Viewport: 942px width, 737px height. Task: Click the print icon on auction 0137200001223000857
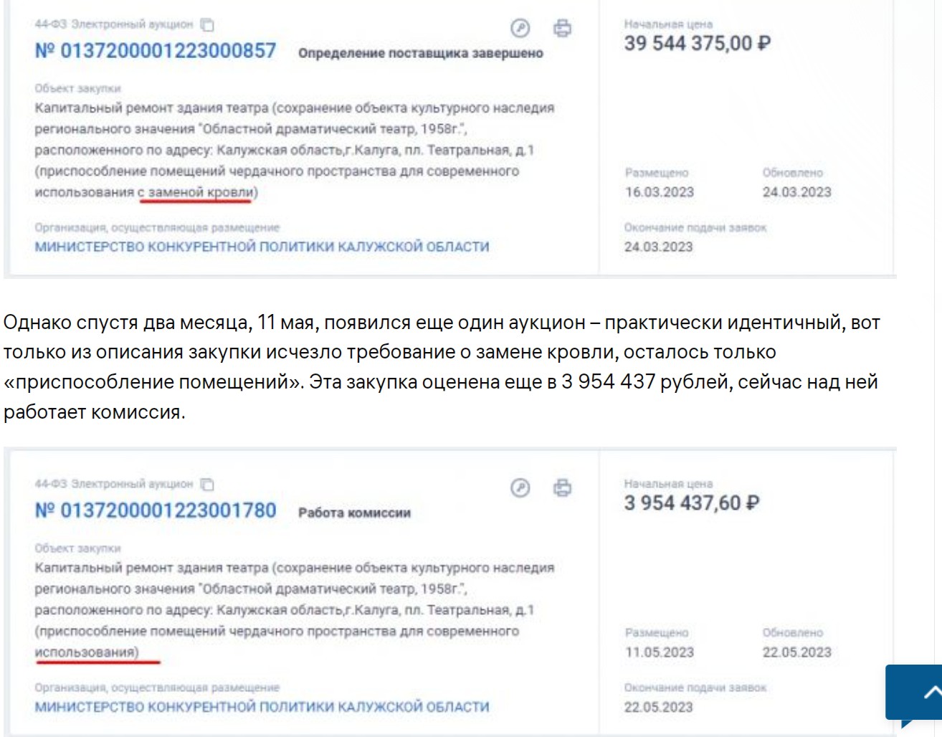click(x=563, y=28)
